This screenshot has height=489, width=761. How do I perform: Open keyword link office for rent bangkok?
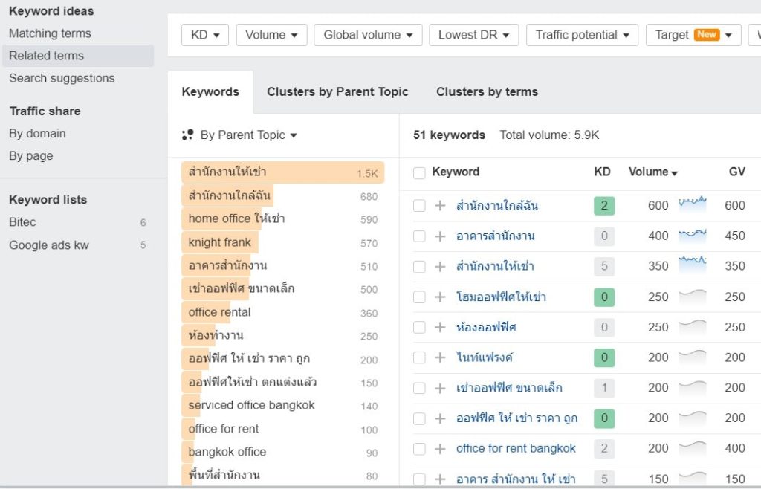tap(516, 448)
